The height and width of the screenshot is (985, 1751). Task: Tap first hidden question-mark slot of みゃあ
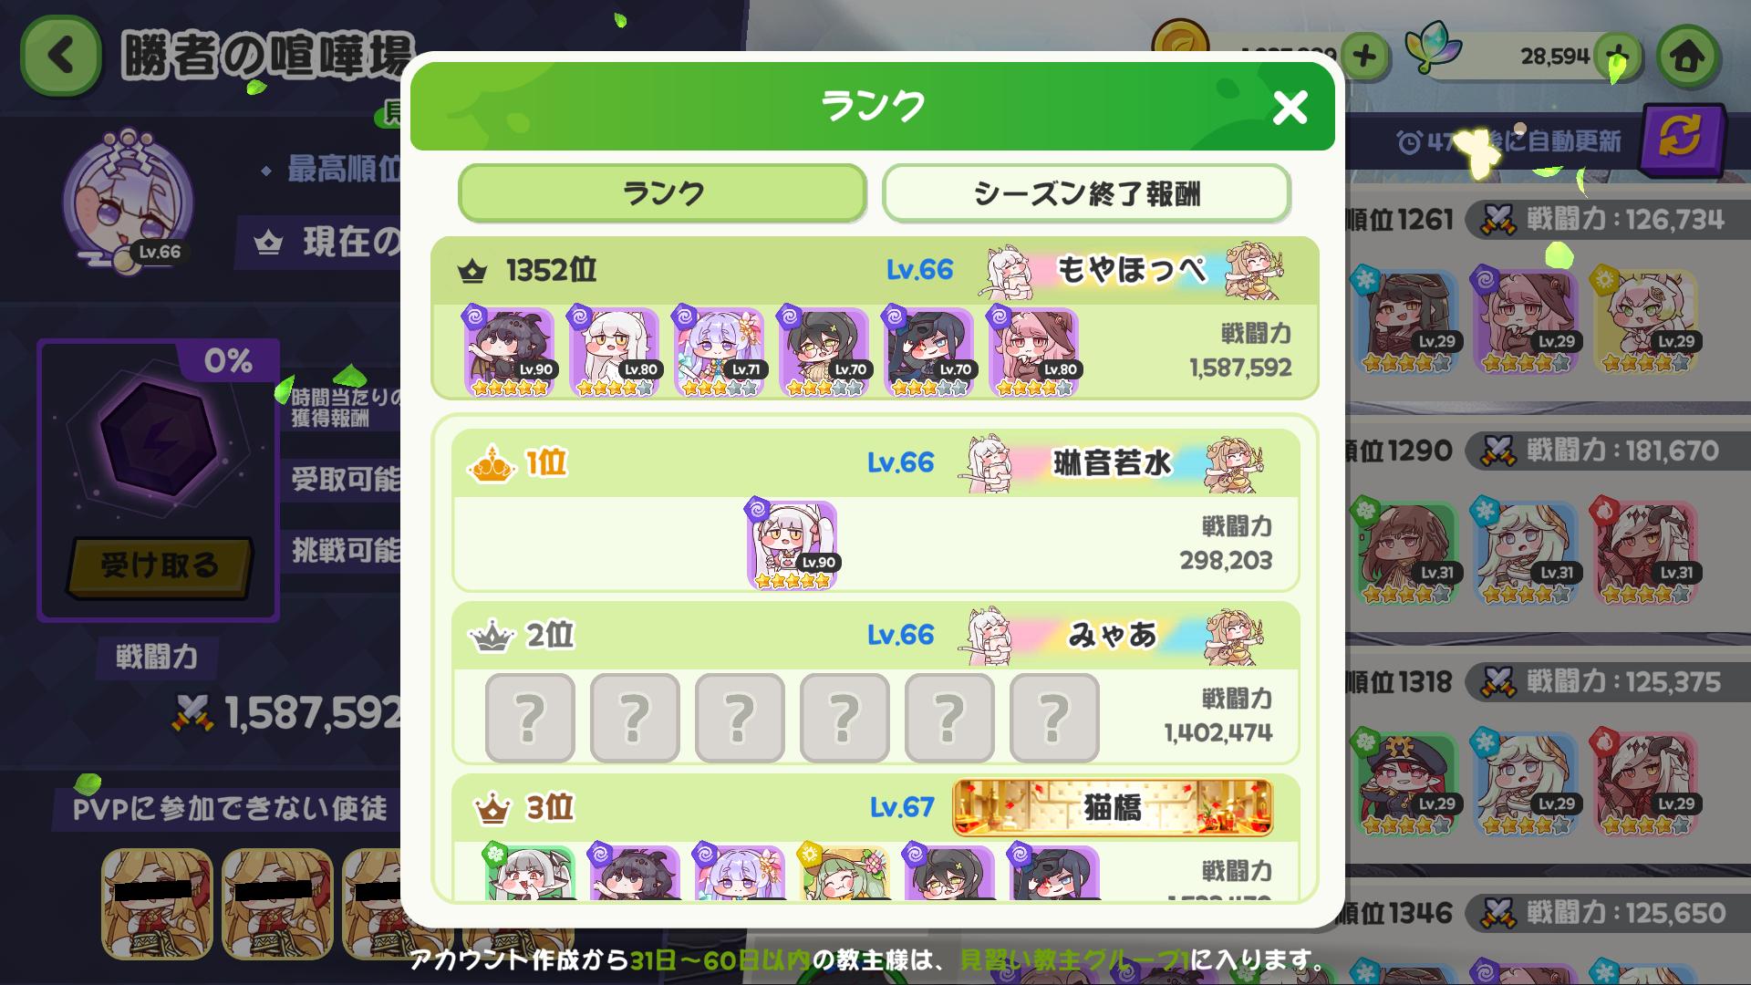(530, 718)
